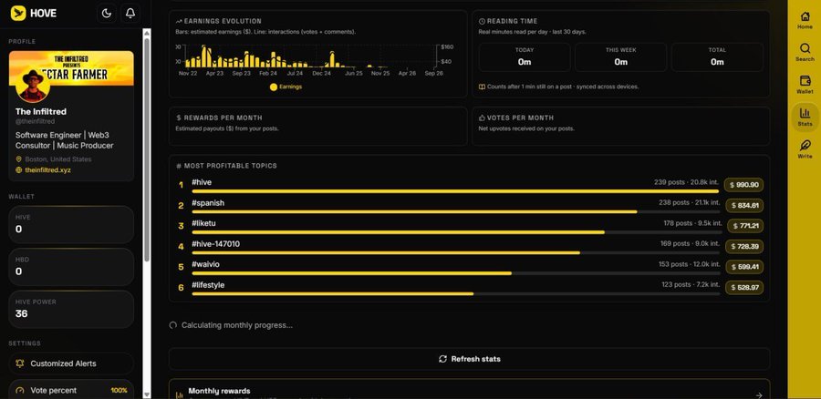Click the TOTAL reading time box

coord(717,57)
